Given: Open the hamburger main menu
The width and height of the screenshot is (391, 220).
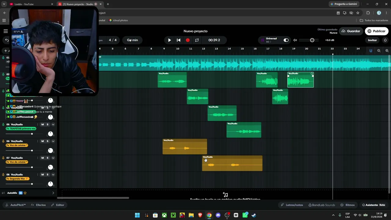Looking at the screenshot, I should point(5,31).
